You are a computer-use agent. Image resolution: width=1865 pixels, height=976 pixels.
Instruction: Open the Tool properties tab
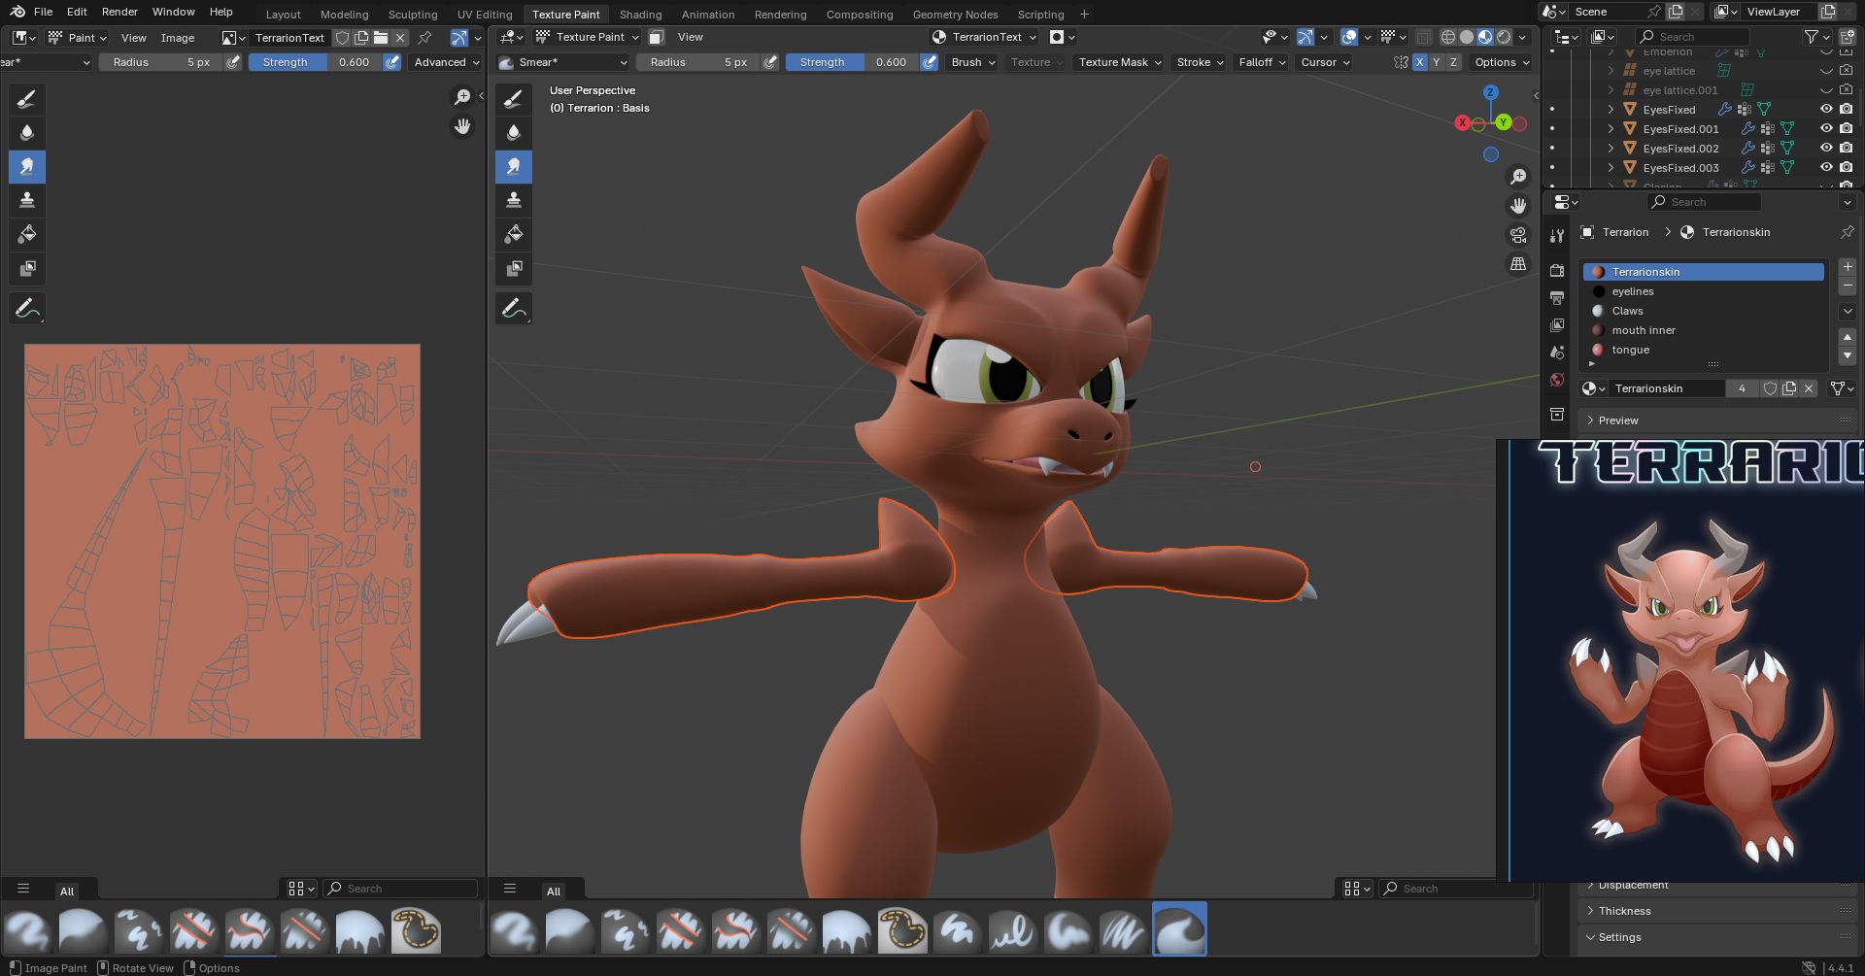coord(1557,235)
